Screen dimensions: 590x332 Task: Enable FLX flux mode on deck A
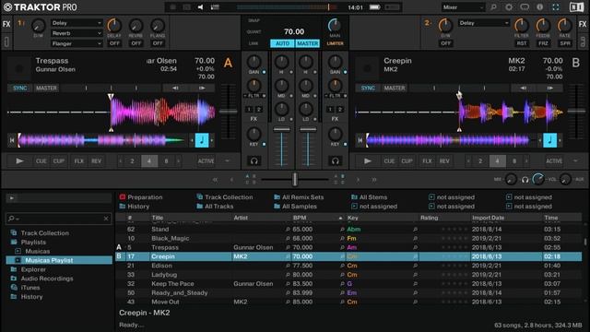click(x=79, y=161)
